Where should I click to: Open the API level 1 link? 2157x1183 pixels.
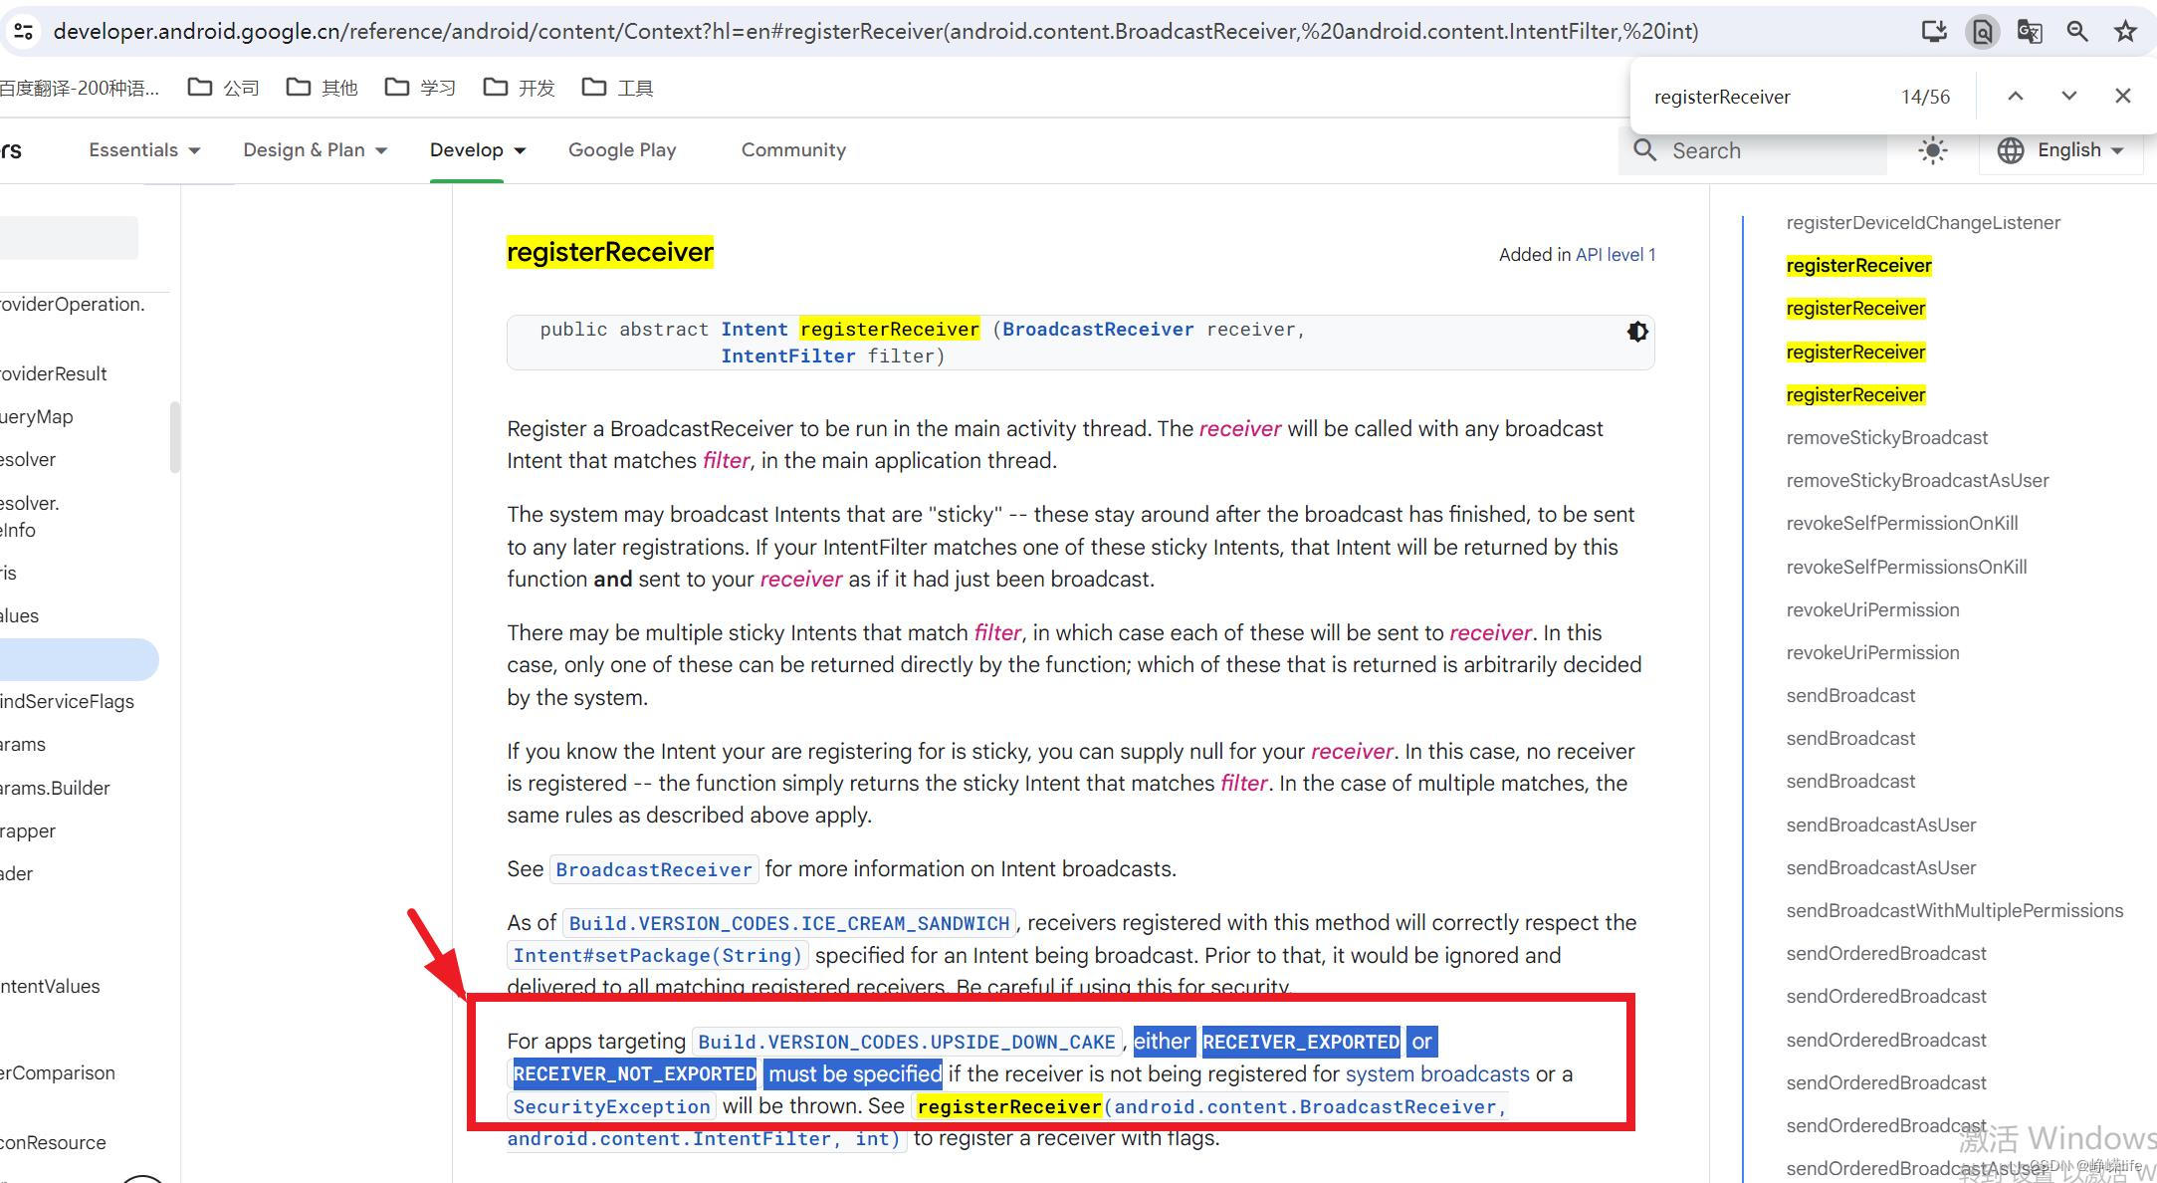click(x=1616, y=255)
